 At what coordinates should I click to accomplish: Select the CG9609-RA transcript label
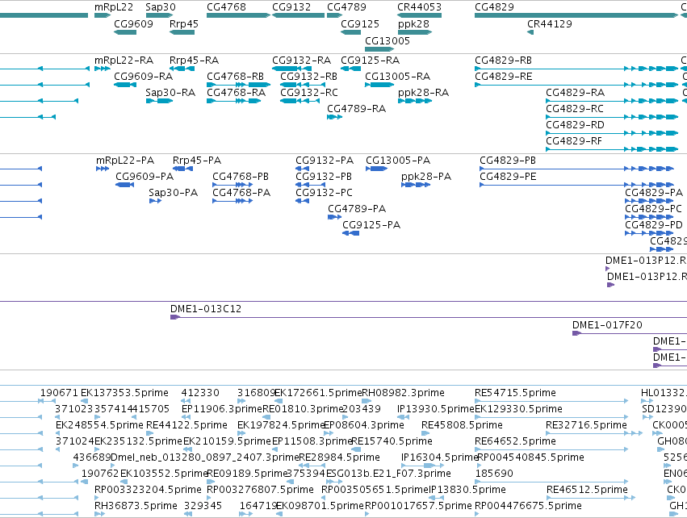coord(143,77)
